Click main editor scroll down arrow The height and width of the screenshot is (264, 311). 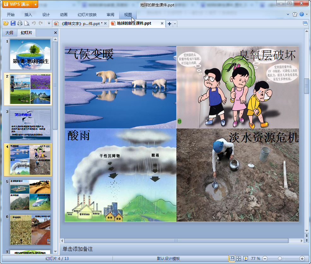click(x=307, y=231)
